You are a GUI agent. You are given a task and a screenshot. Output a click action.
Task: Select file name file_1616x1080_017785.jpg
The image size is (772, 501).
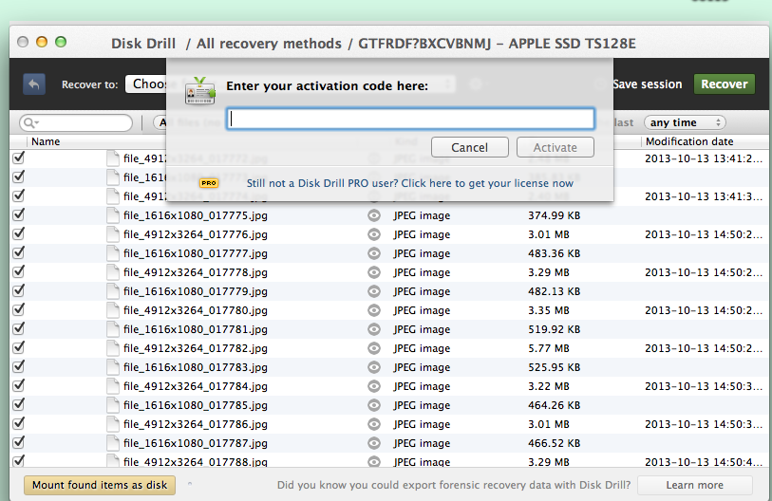tap(196, 405)
